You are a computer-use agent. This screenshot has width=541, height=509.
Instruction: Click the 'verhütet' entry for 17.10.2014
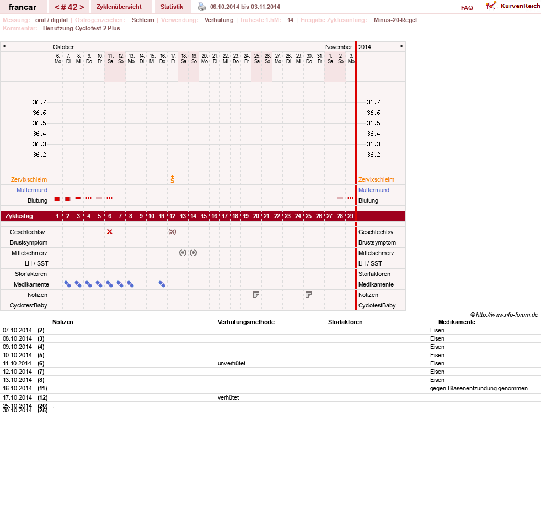tap(228, 397)
